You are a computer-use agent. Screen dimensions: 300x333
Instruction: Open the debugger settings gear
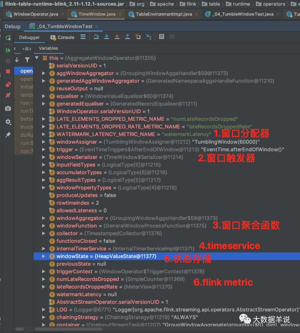(x=8, y=122)
